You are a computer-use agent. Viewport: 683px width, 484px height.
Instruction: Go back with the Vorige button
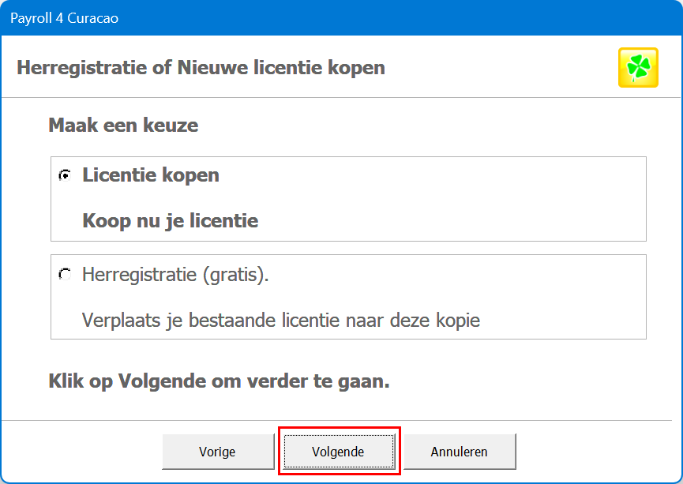pos(217,452)
